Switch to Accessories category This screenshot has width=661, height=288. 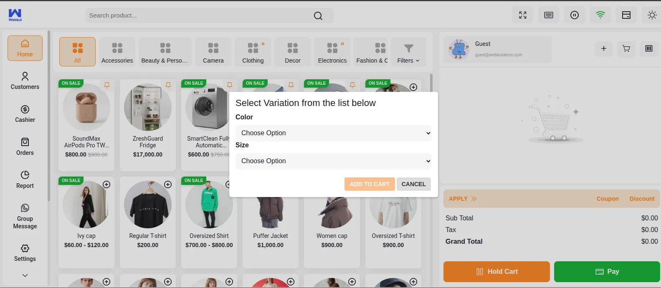[x=117, y=52]
